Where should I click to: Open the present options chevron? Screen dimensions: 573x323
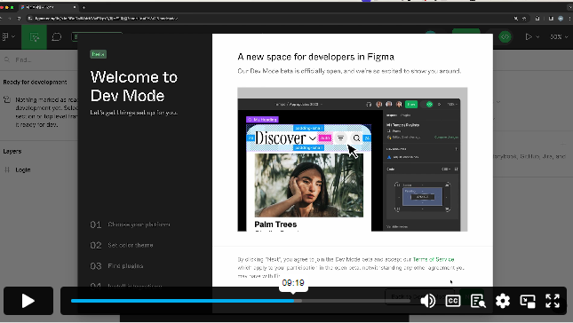point(537,37)
